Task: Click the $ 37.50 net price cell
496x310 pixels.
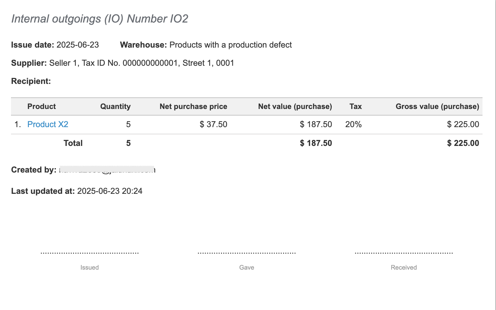Action: tap(213, 124)
